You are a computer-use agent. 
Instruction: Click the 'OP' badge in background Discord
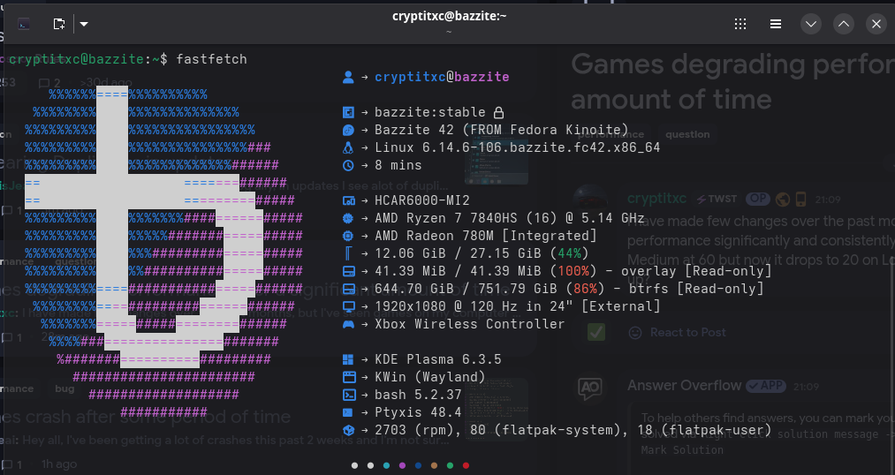point(757,199)
